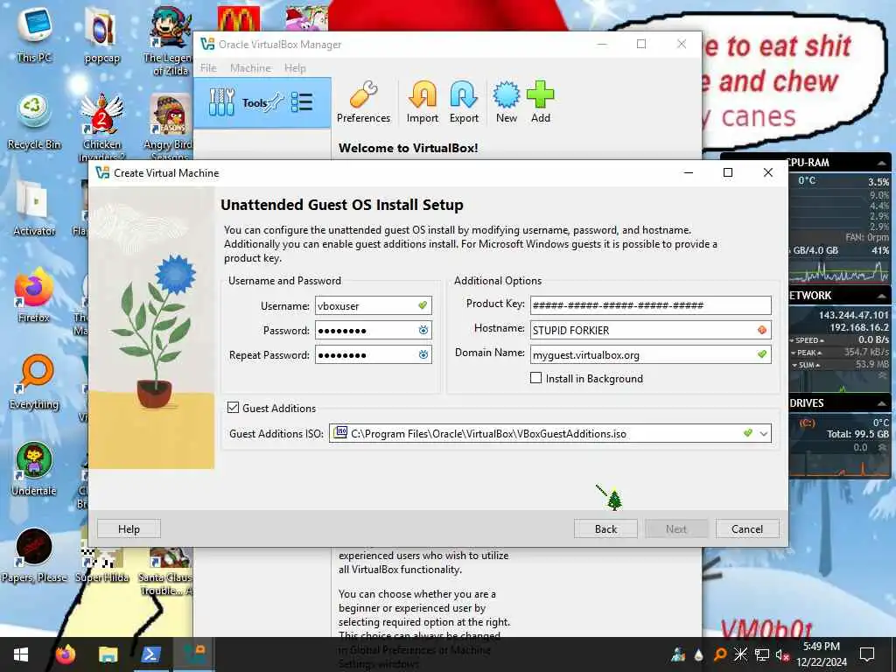Image resolution: width=896 pixels, height=672 pixels.
Task: Open the notification center icon
Action: click(867, 654)
